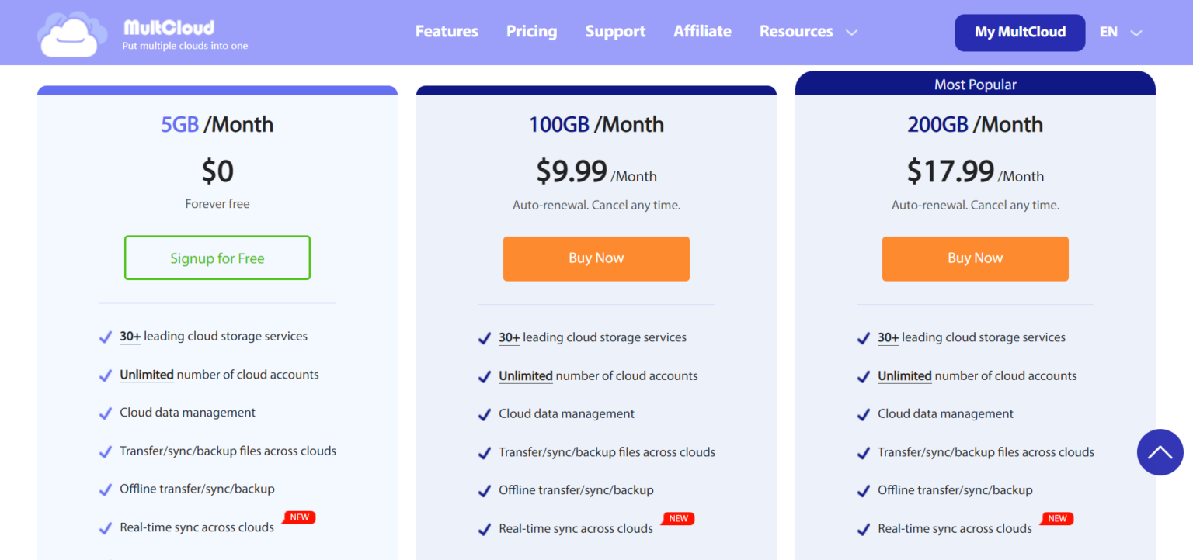Click the MultCloud cloud logo
This screenshot has height=560, width=1193.
click(71, 33)
